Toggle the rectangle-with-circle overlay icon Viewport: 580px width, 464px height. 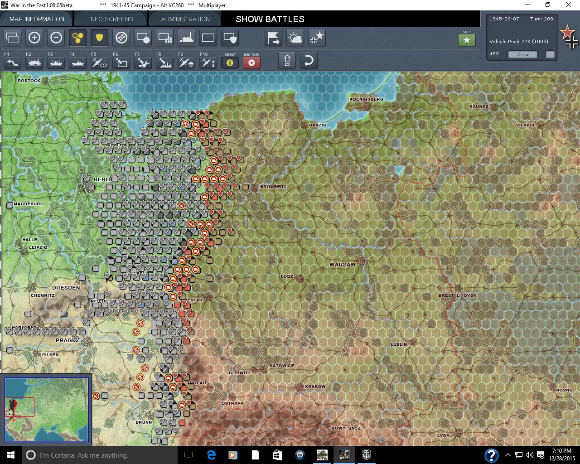pos(143,38)
